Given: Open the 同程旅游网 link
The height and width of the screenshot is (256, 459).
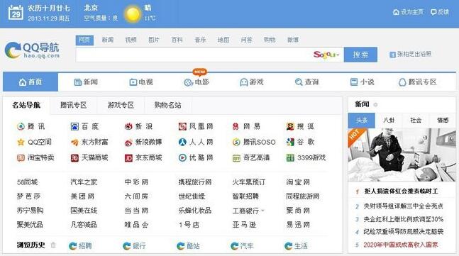Looking at the screenshot, I should point(303,196).
